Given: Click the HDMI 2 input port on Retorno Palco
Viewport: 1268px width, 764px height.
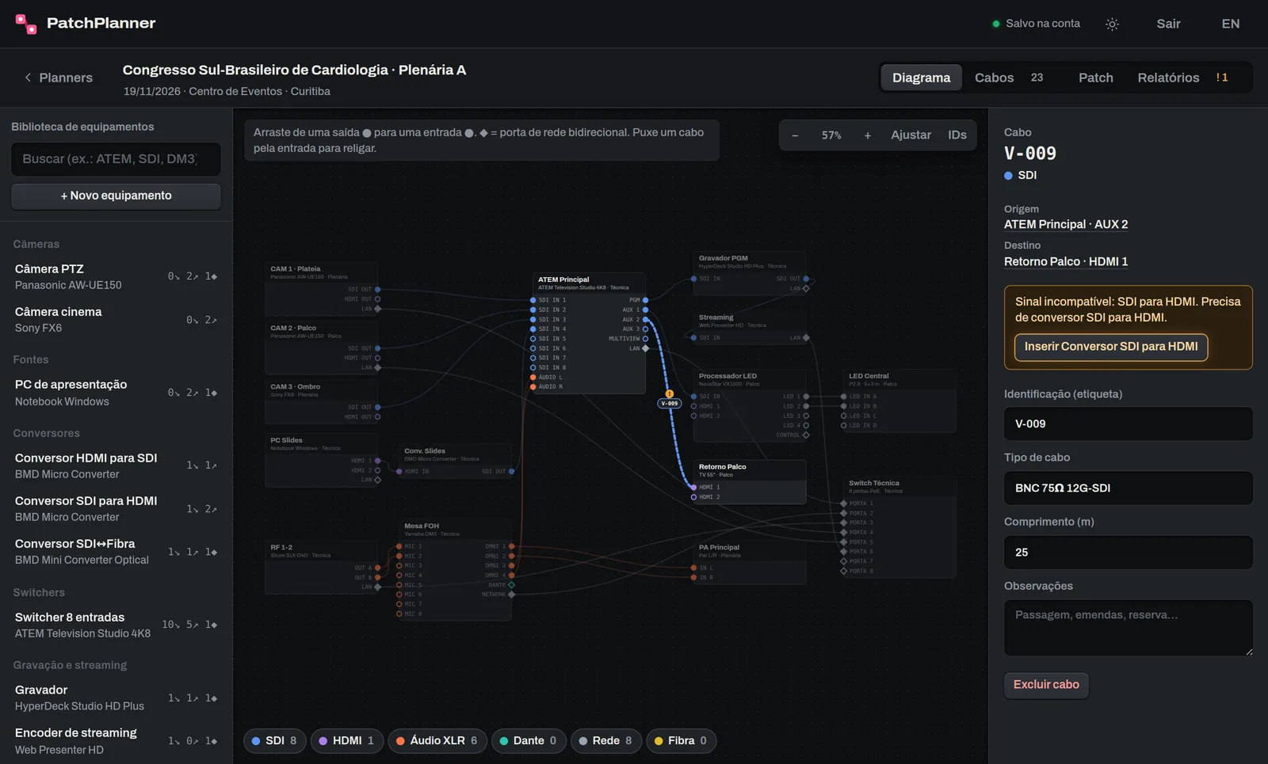Looking at the screenshot, I should (x=693, y=497).
